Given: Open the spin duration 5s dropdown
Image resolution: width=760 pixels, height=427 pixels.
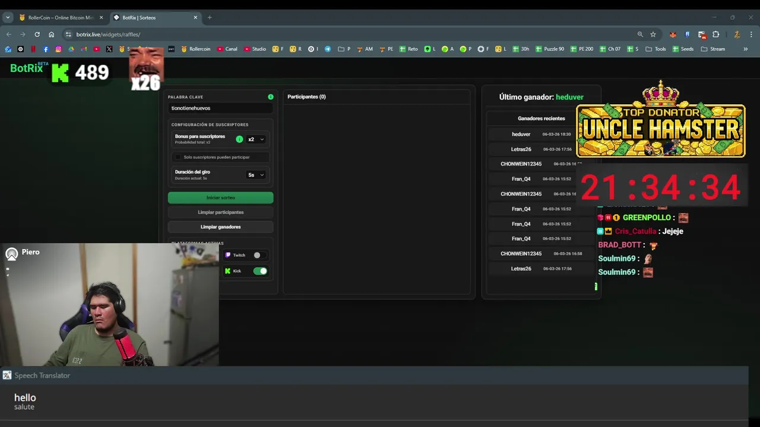Looking at the screenshot, I should [x=256, y=175].
